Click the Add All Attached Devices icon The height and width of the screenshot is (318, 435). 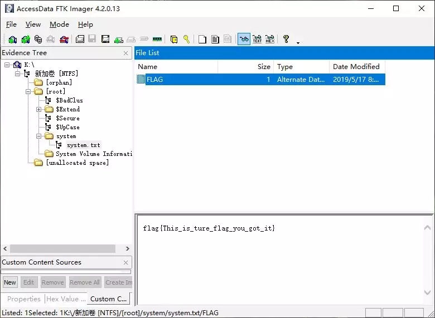[x=25, y=40]
